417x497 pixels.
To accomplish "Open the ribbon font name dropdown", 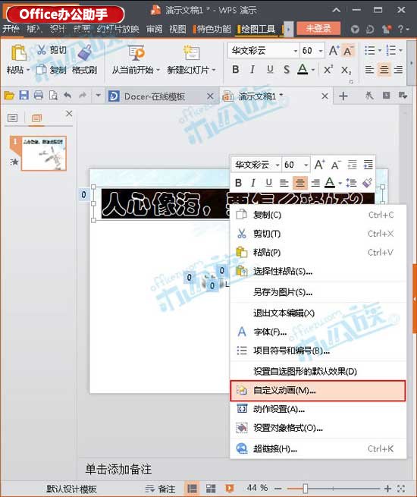I will click(x=296, y=51).
